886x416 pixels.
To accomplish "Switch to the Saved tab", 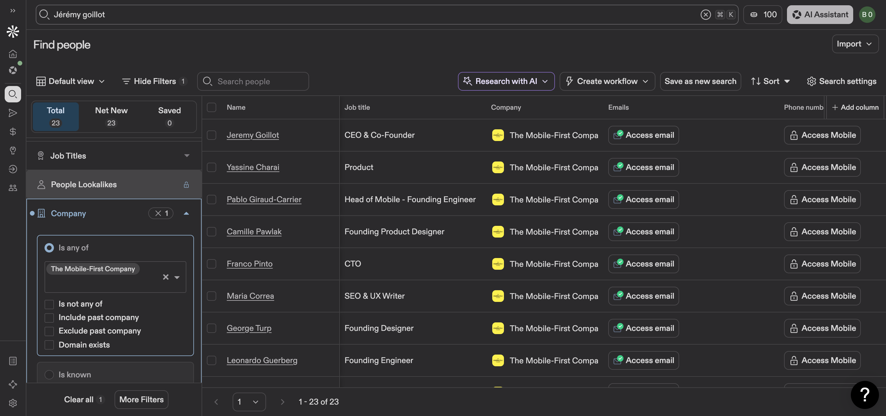I will (169, 116).
